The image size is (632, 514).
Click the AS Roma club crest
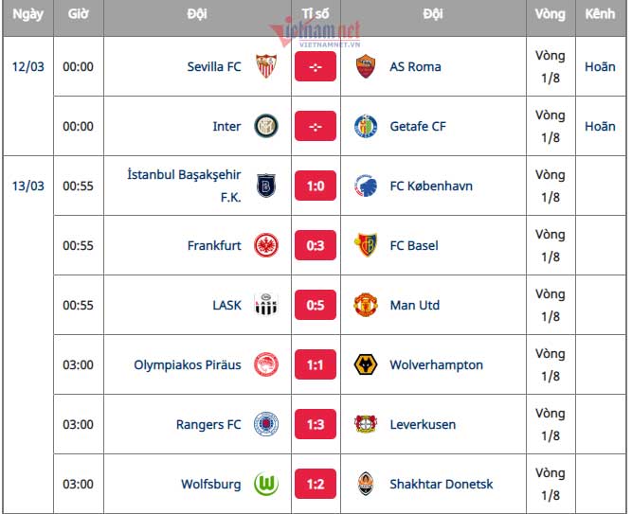[365, 66]
